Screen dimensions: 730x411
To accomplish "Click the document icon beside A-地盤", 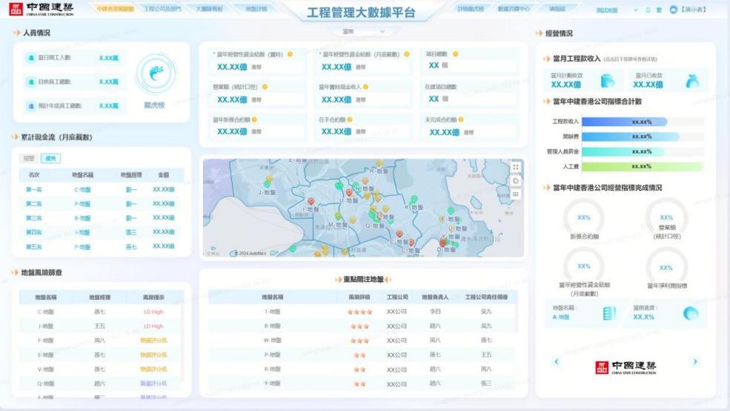I will pyautogui.click(x=608, y=313).
